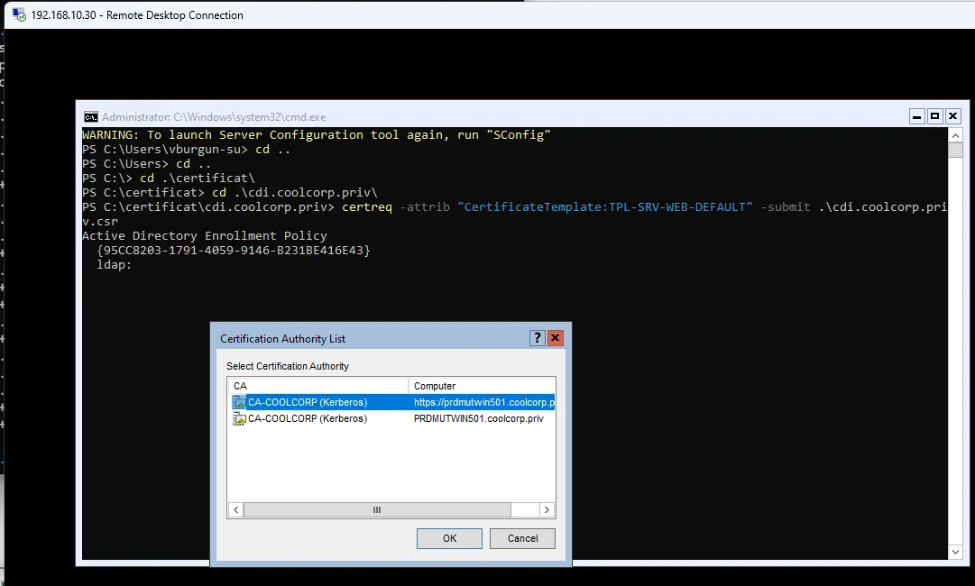Sort the list by the Computer column header
This screenshot has height=586, width=975.
482,386
